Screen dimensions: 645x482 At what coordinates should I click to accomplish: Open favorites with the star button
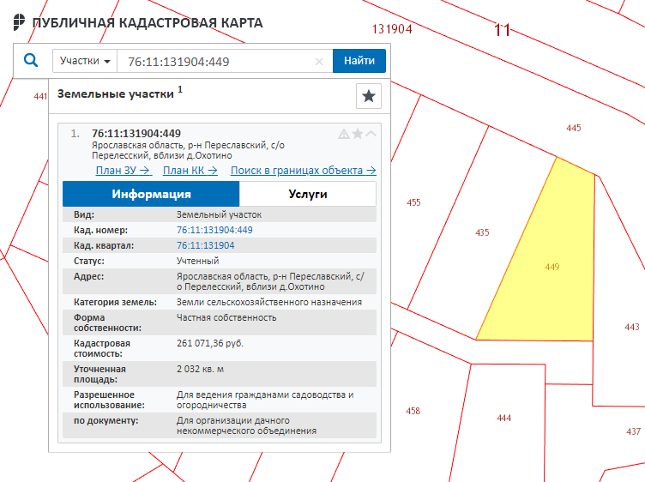point(369,96)
